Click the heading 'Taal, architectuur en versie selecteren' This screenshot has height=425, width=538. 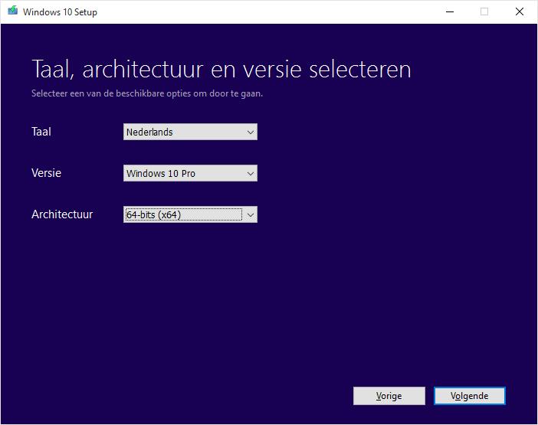(221, 70)
